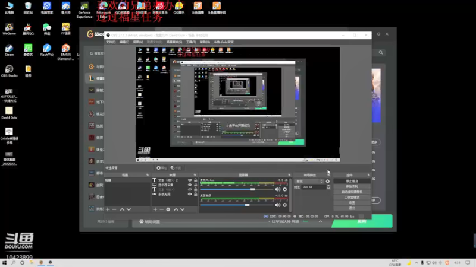Undock the 混音器 panel via header icon
This screenshot has width=476, height=267.
tap(289, 175)
